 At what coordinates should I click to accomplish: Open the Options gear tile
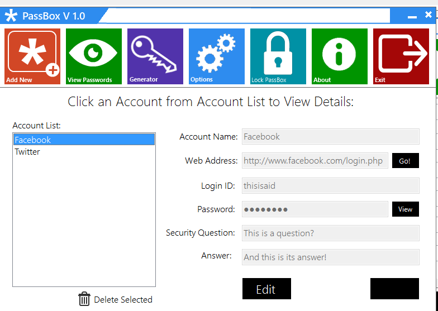(x=217, y=56)
